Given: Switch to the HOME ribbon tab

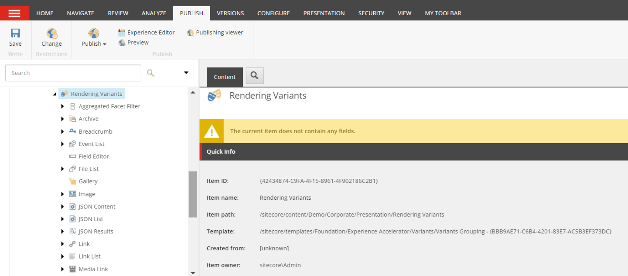Looking at the screenshot, I should 44,13.
